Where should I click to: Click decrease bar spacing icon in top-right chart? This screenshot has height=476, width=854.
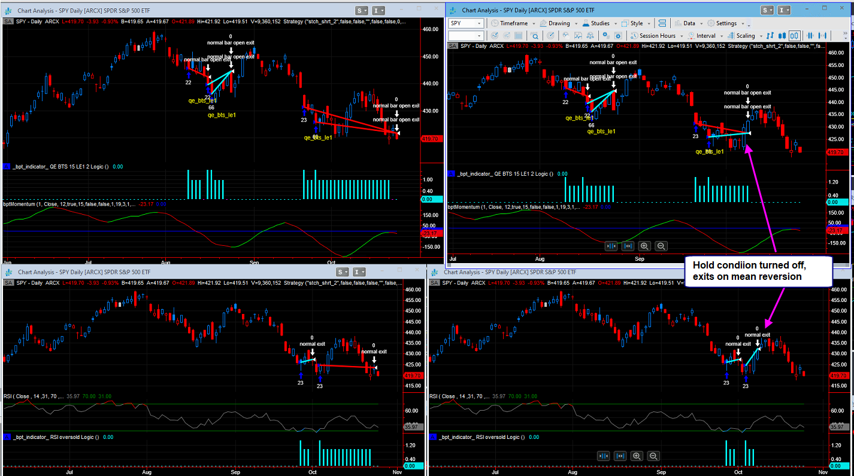point(611,246)
